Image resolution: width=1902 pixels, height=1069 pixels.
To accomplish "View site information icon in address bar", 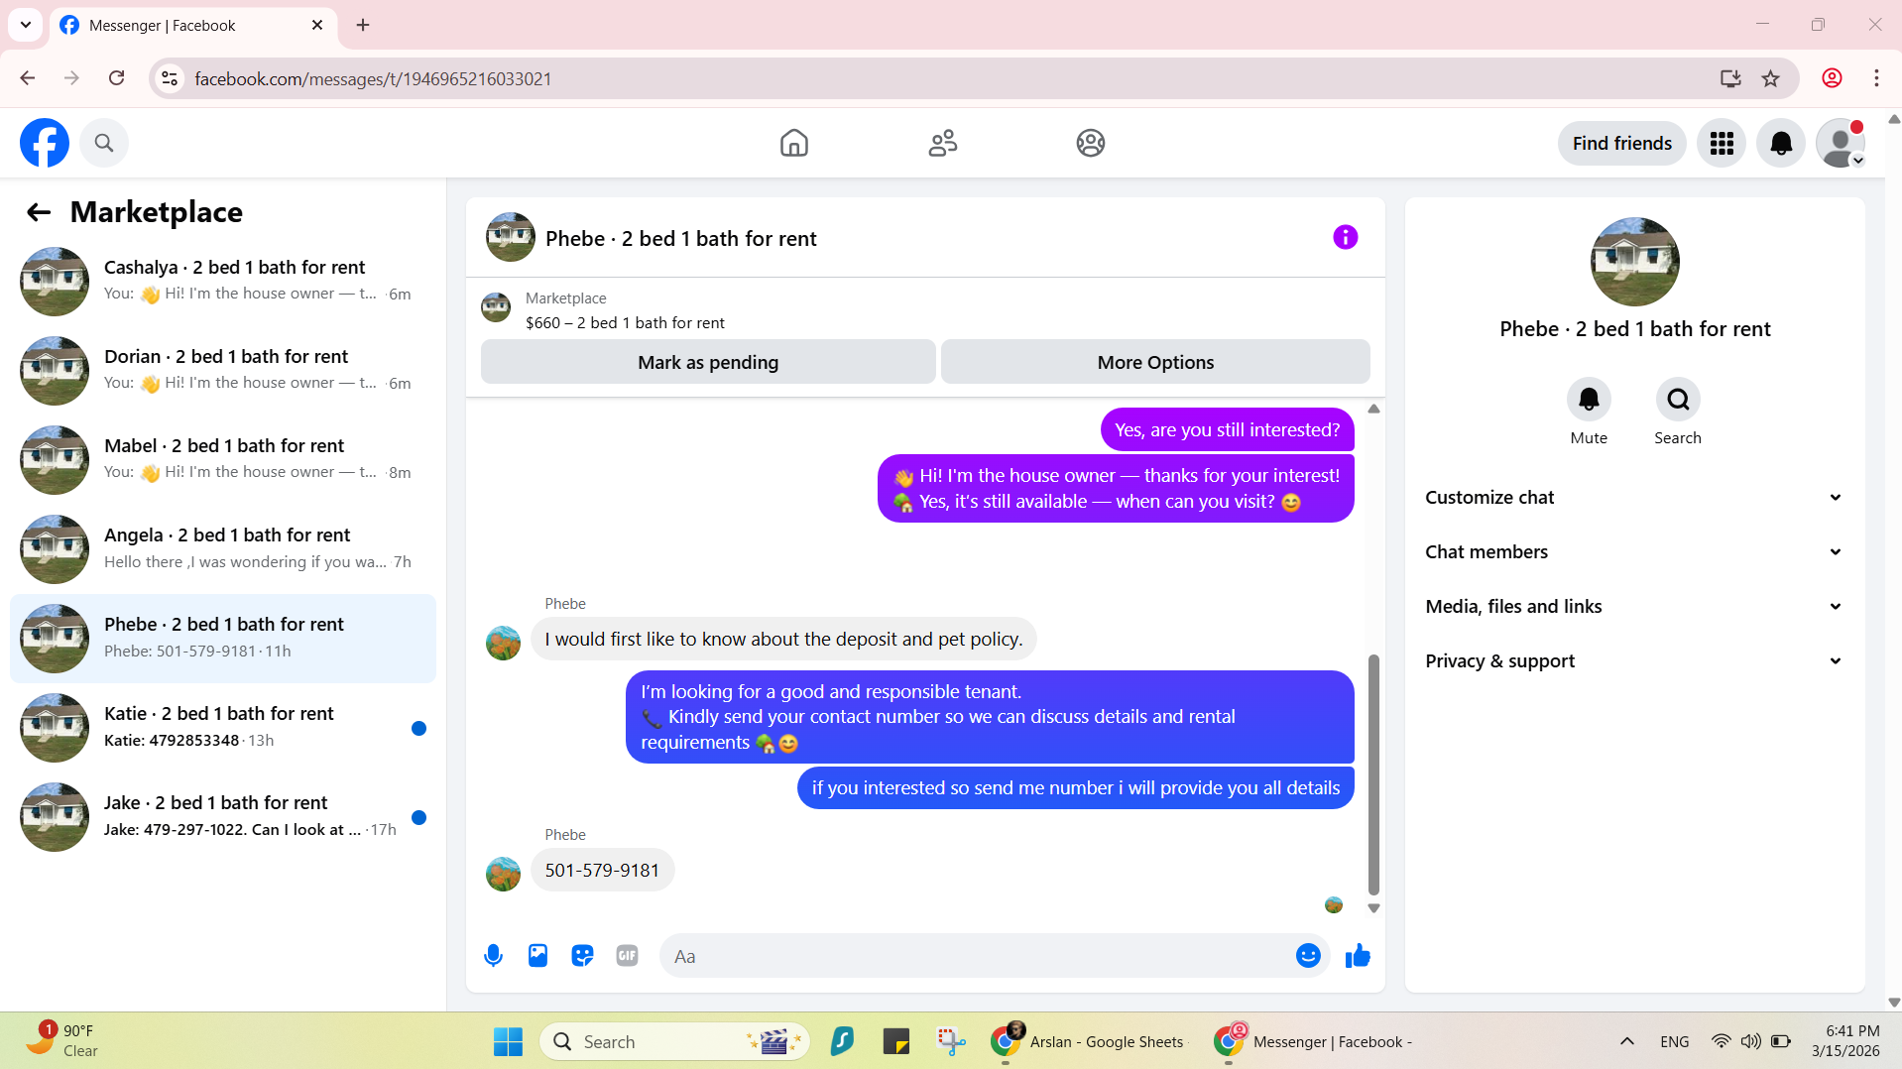I will point(171,78).
